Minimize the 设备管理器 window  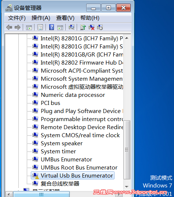point(93,8)
